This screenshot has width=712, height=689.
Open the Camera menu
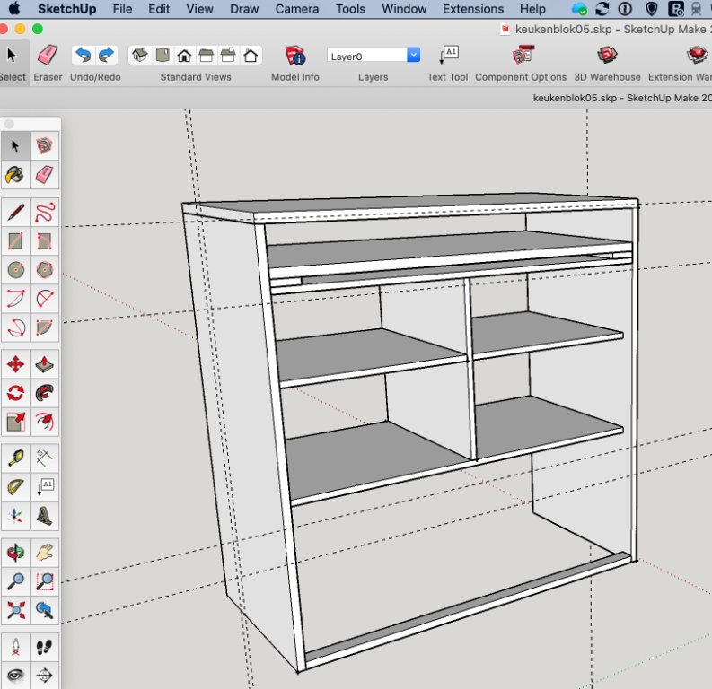(x=296, y=9)
